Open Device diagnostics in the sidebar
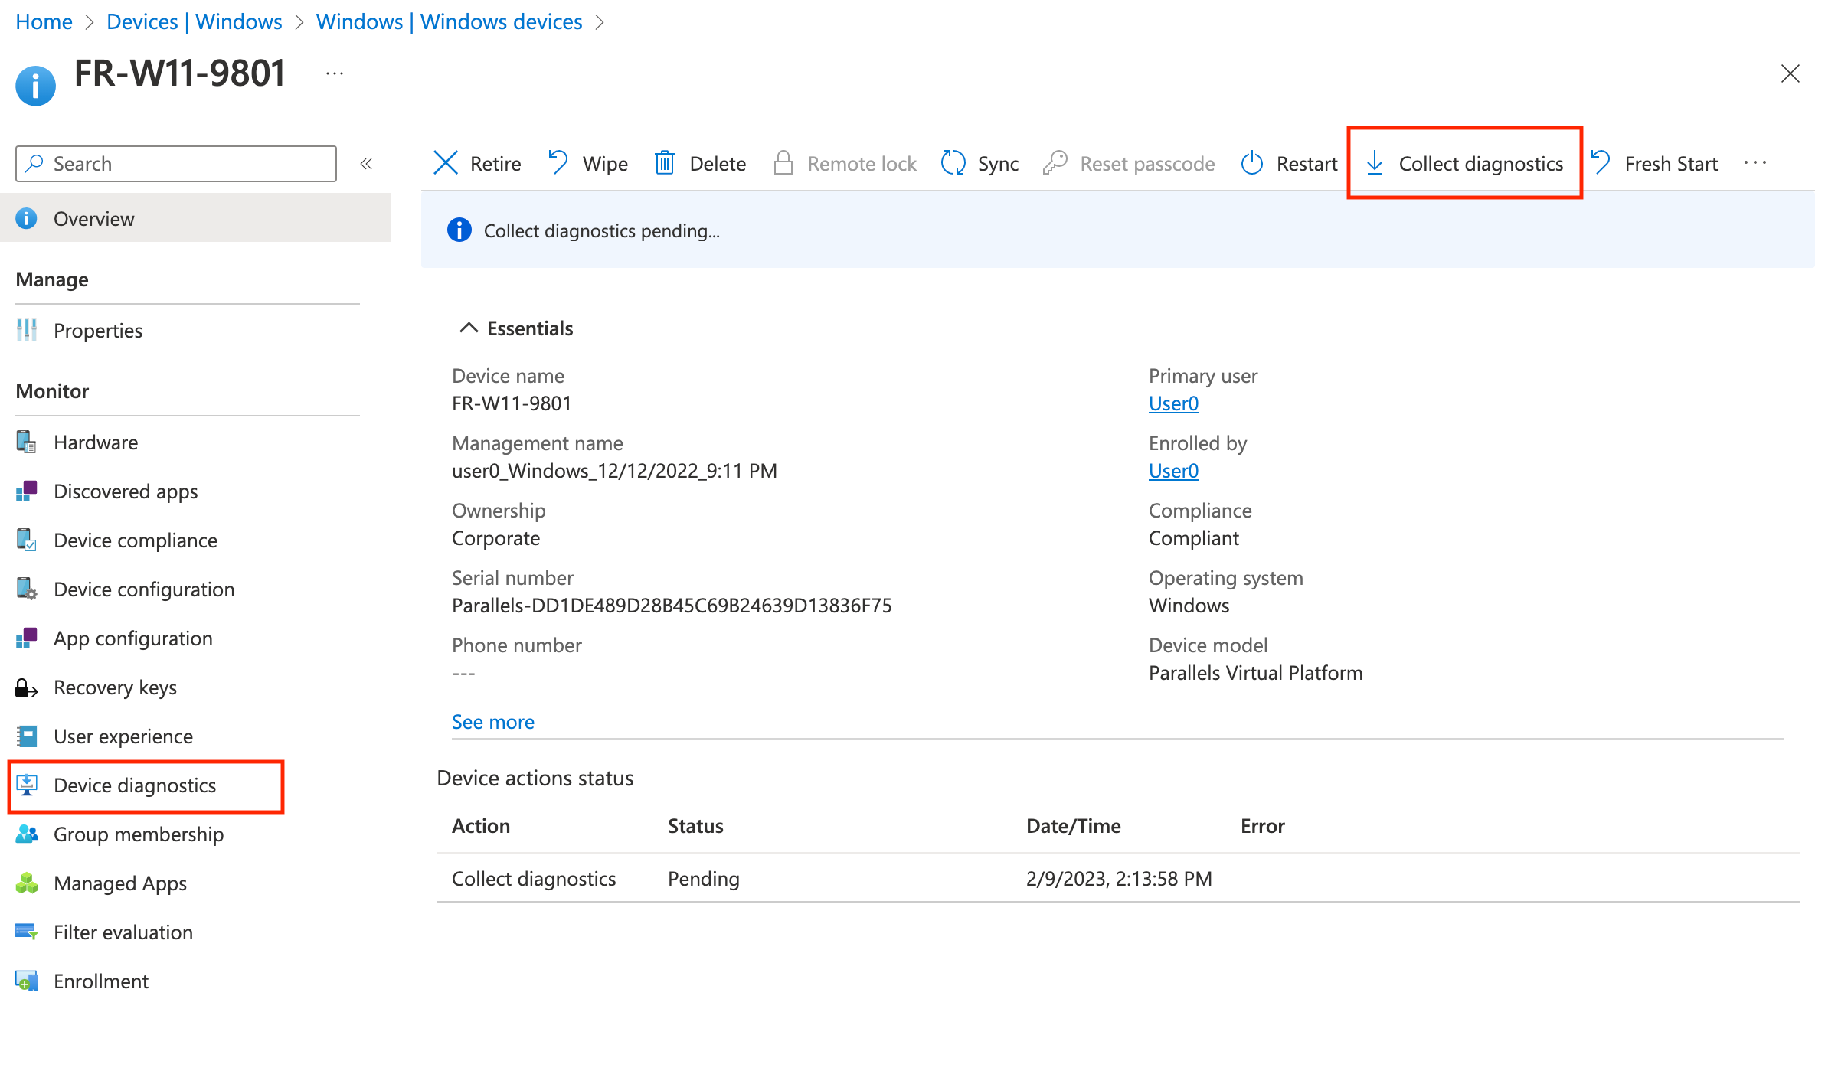The image size is (1838, 1084). (x=134, y=785)
